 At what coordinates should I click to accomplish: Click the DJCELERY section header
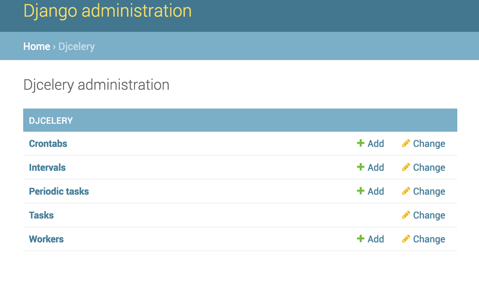click(51, 120)
